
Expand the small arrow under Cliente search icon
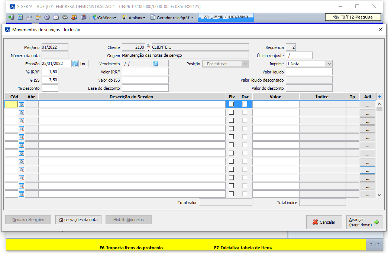click(x=148, y=50)
